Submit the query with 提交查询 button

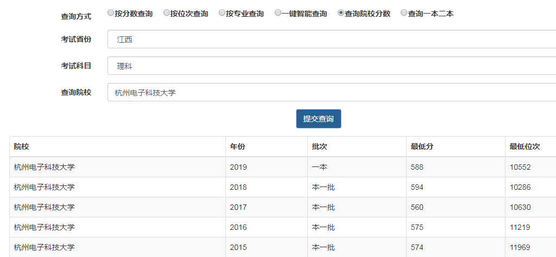tap(318, 119)
